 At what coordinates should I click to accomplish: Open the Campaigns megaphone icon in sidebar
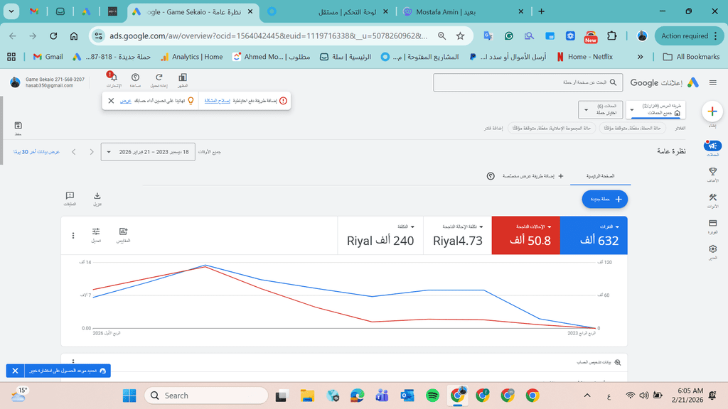pos(712,146)
